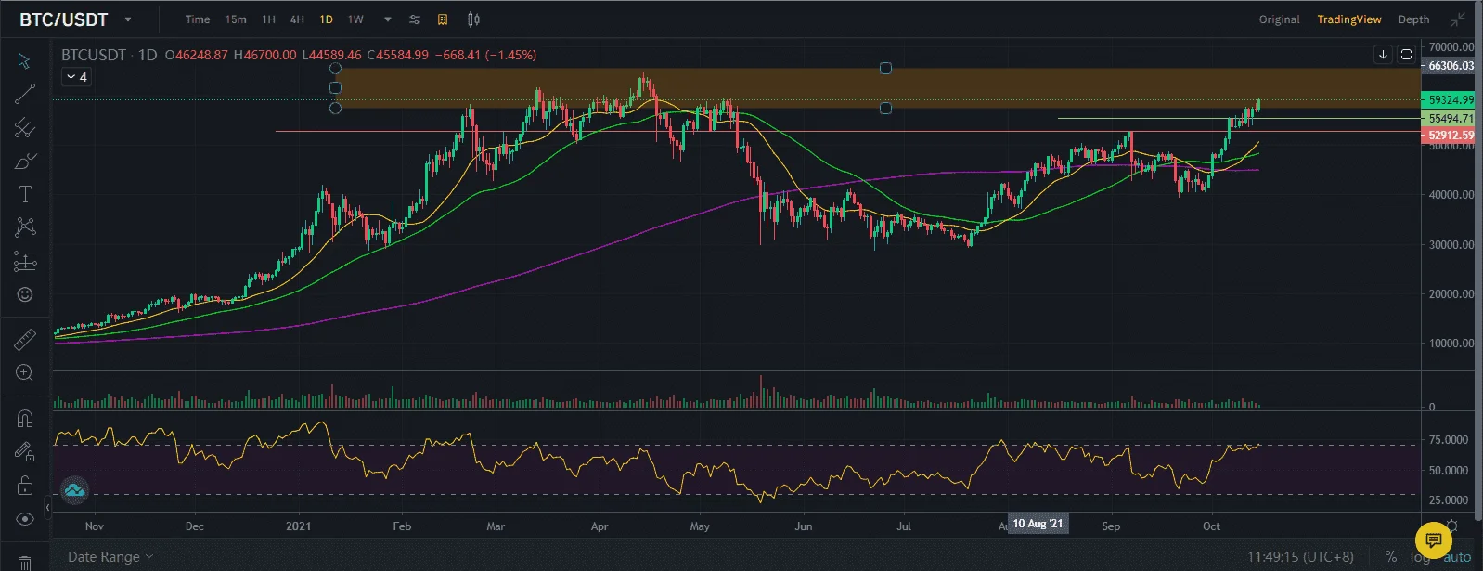1483x571 pixels.
Task: Click the 55494.71 price label
Action: coord(1451,119)
